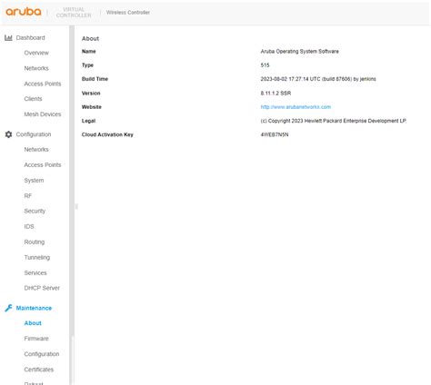
Task: Click the Name label
Action: (89, 52)
